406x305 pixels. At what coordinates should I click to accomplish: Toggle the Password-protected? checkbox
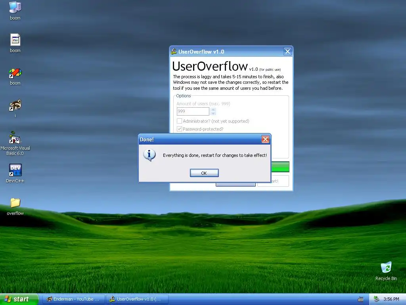point(179,129)
